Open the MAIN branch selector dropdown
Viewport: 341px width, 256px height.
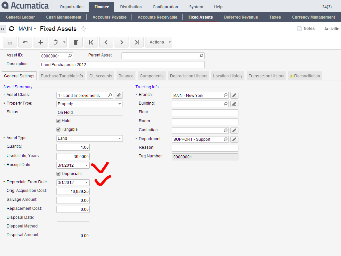[x=27, y=29]
